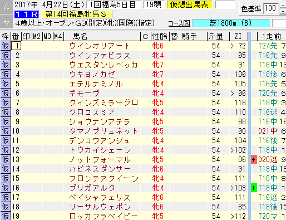The image size is (286, 220).
Task: Select horse ウインオリアート
Action: click(x=100, y=46)
